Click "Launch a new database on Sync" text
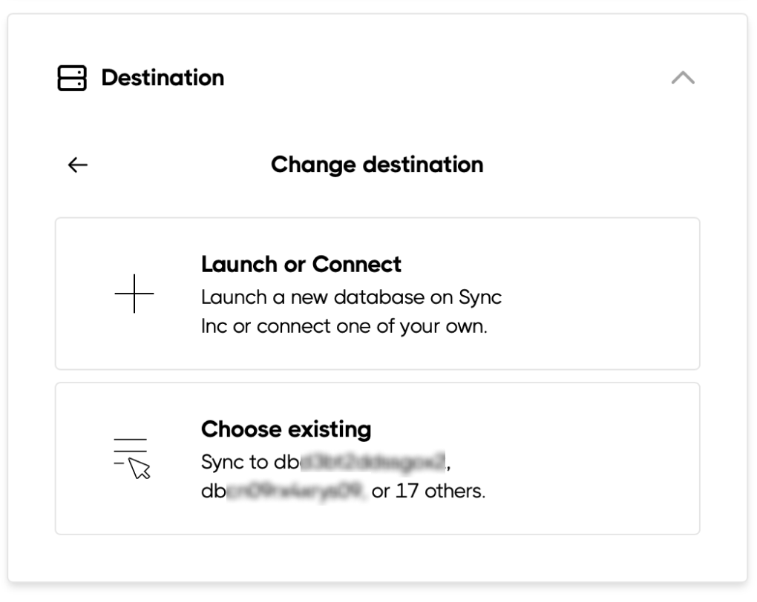Image resolution: width=757 pixels, height=602 pixels. (x=351, y=298)
